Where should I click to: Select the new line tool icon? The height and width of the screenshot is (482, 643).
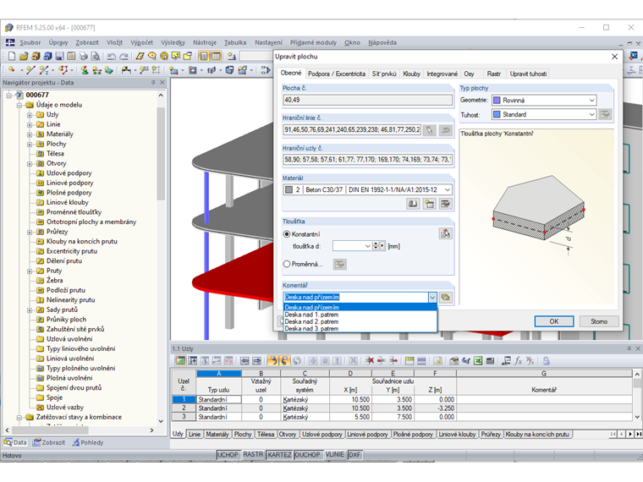pos(30,70)
